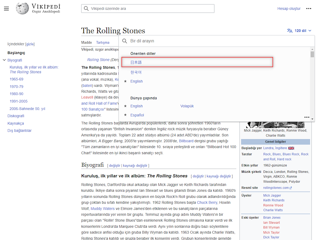This screenshot has height=240, width=321.
Task: Jump to Diskografi section
Action: tap(16, 116)
